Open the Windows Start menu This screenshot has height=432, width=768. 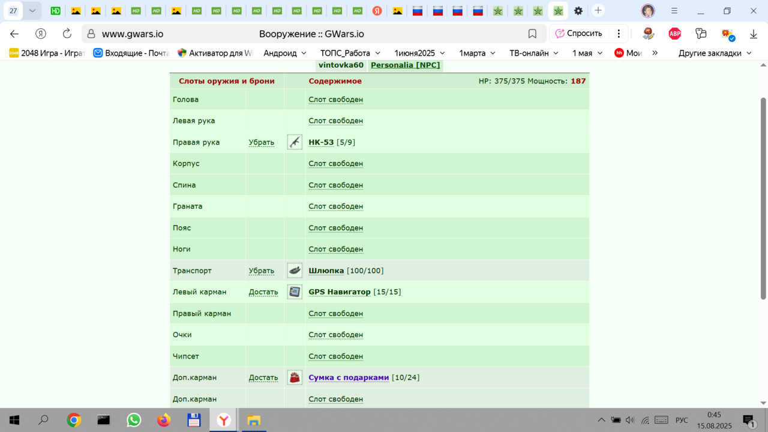[x=14, y=420]
